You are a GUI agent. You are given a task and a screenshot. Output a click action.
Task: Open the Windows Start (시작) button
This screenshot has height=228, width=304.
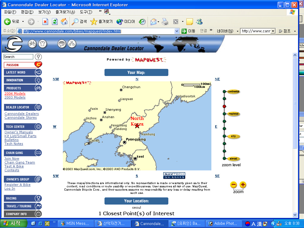point(13,223)
